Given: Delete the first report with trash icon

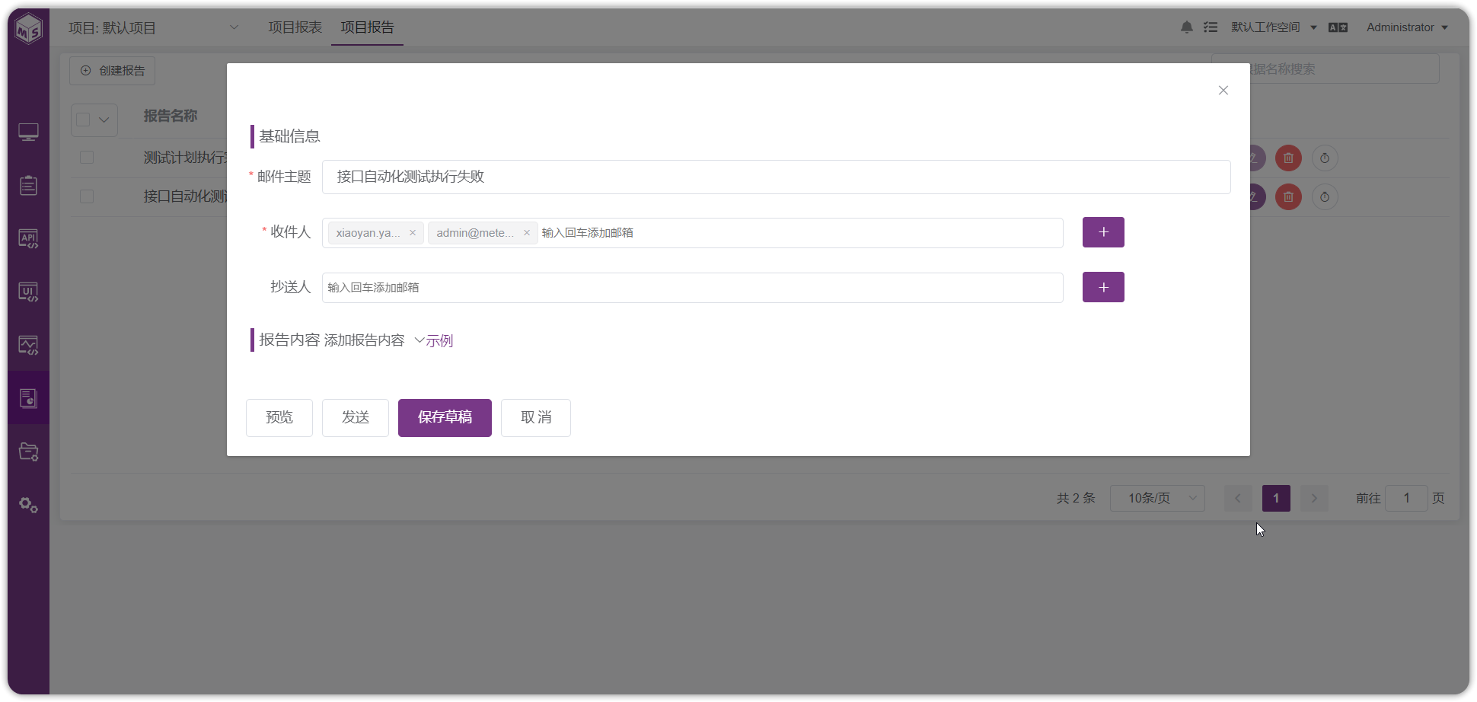Looking at the screenshot, I should (1289, 158).
